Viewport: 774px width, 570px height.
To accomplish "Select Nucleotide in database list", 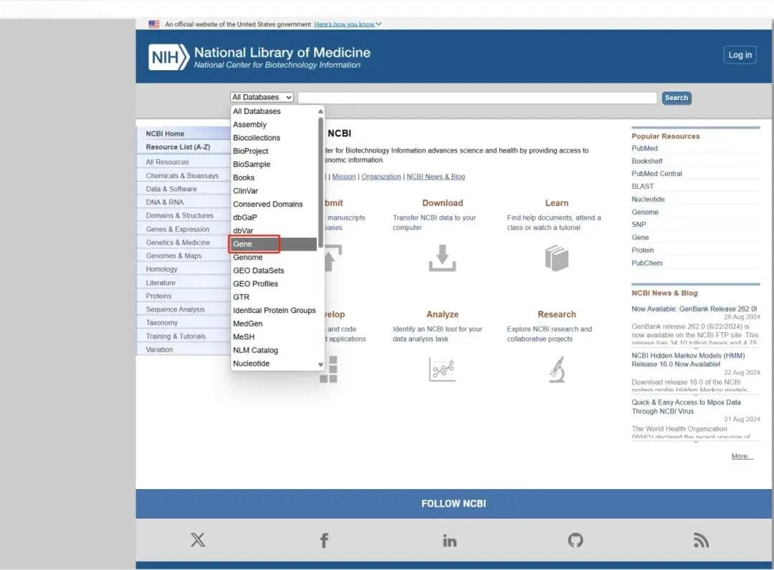I will pyautogui.click(x=274, y=363).
